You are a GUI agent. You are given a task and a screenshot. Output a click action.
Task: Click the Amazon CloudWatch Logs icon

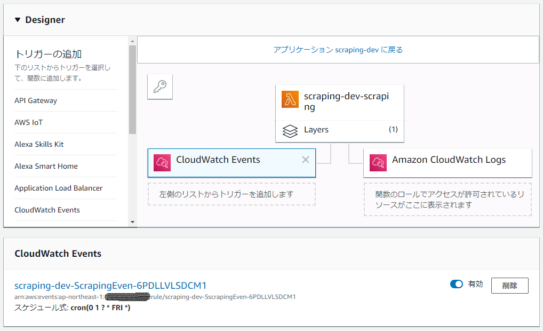378,163
